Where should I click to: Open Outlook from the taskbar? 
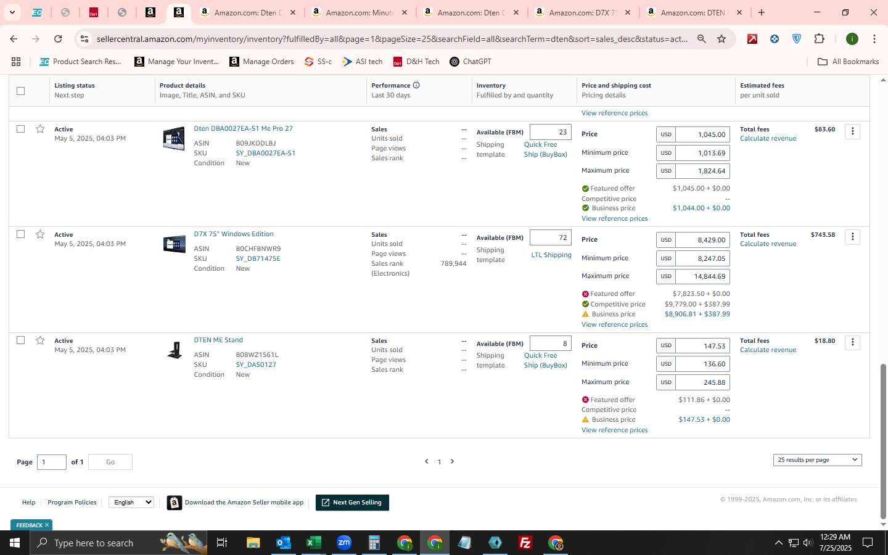click(x=283, y=543)
